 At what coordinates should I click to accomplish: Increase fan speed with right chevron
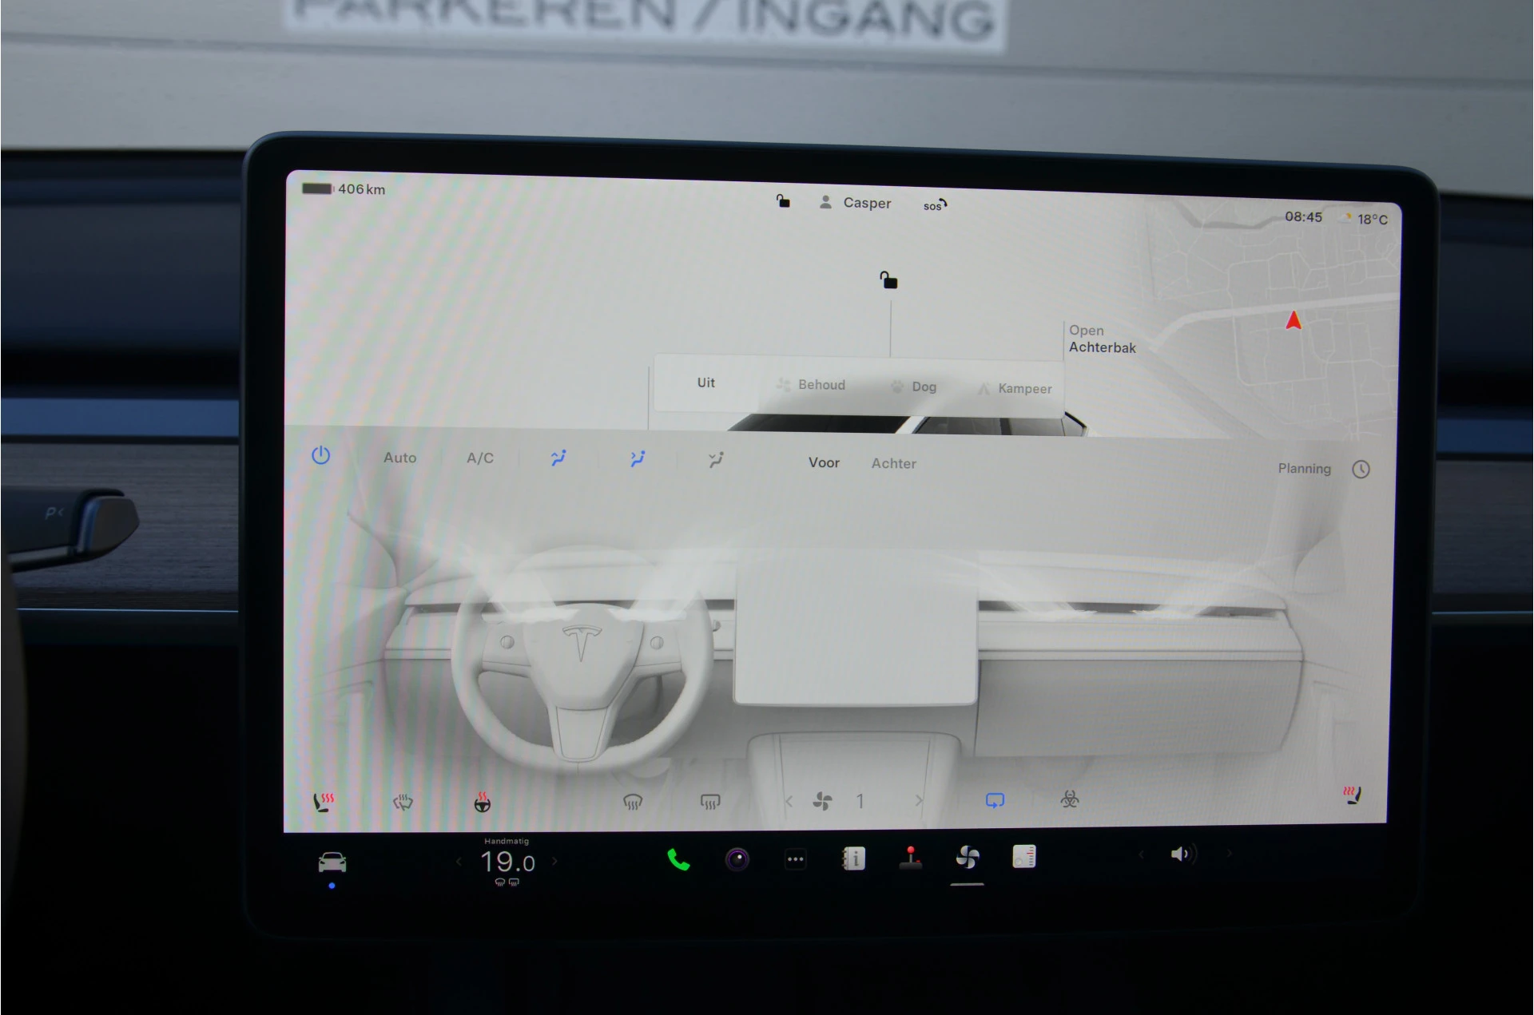coord(917,800)
